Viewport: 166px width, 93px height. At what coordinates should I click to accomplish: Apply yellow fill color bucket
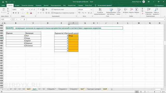click(x=27, y=13)
